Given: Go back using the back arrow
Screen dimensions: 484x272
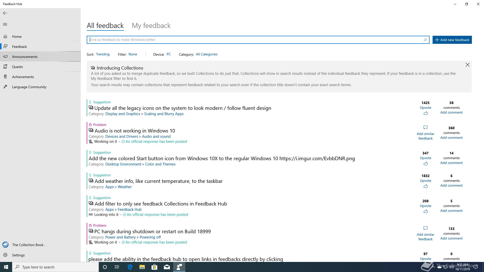Looking at the screenshot, I should coord(5,13).
